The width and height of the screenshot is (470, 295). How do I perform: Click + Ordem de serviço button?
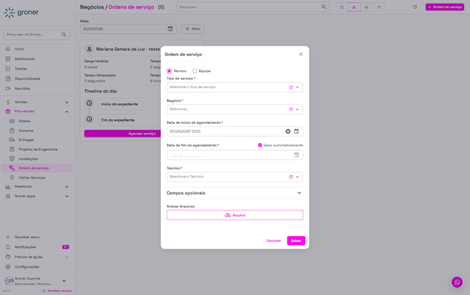pyautogui.click(x=445, y=7)
